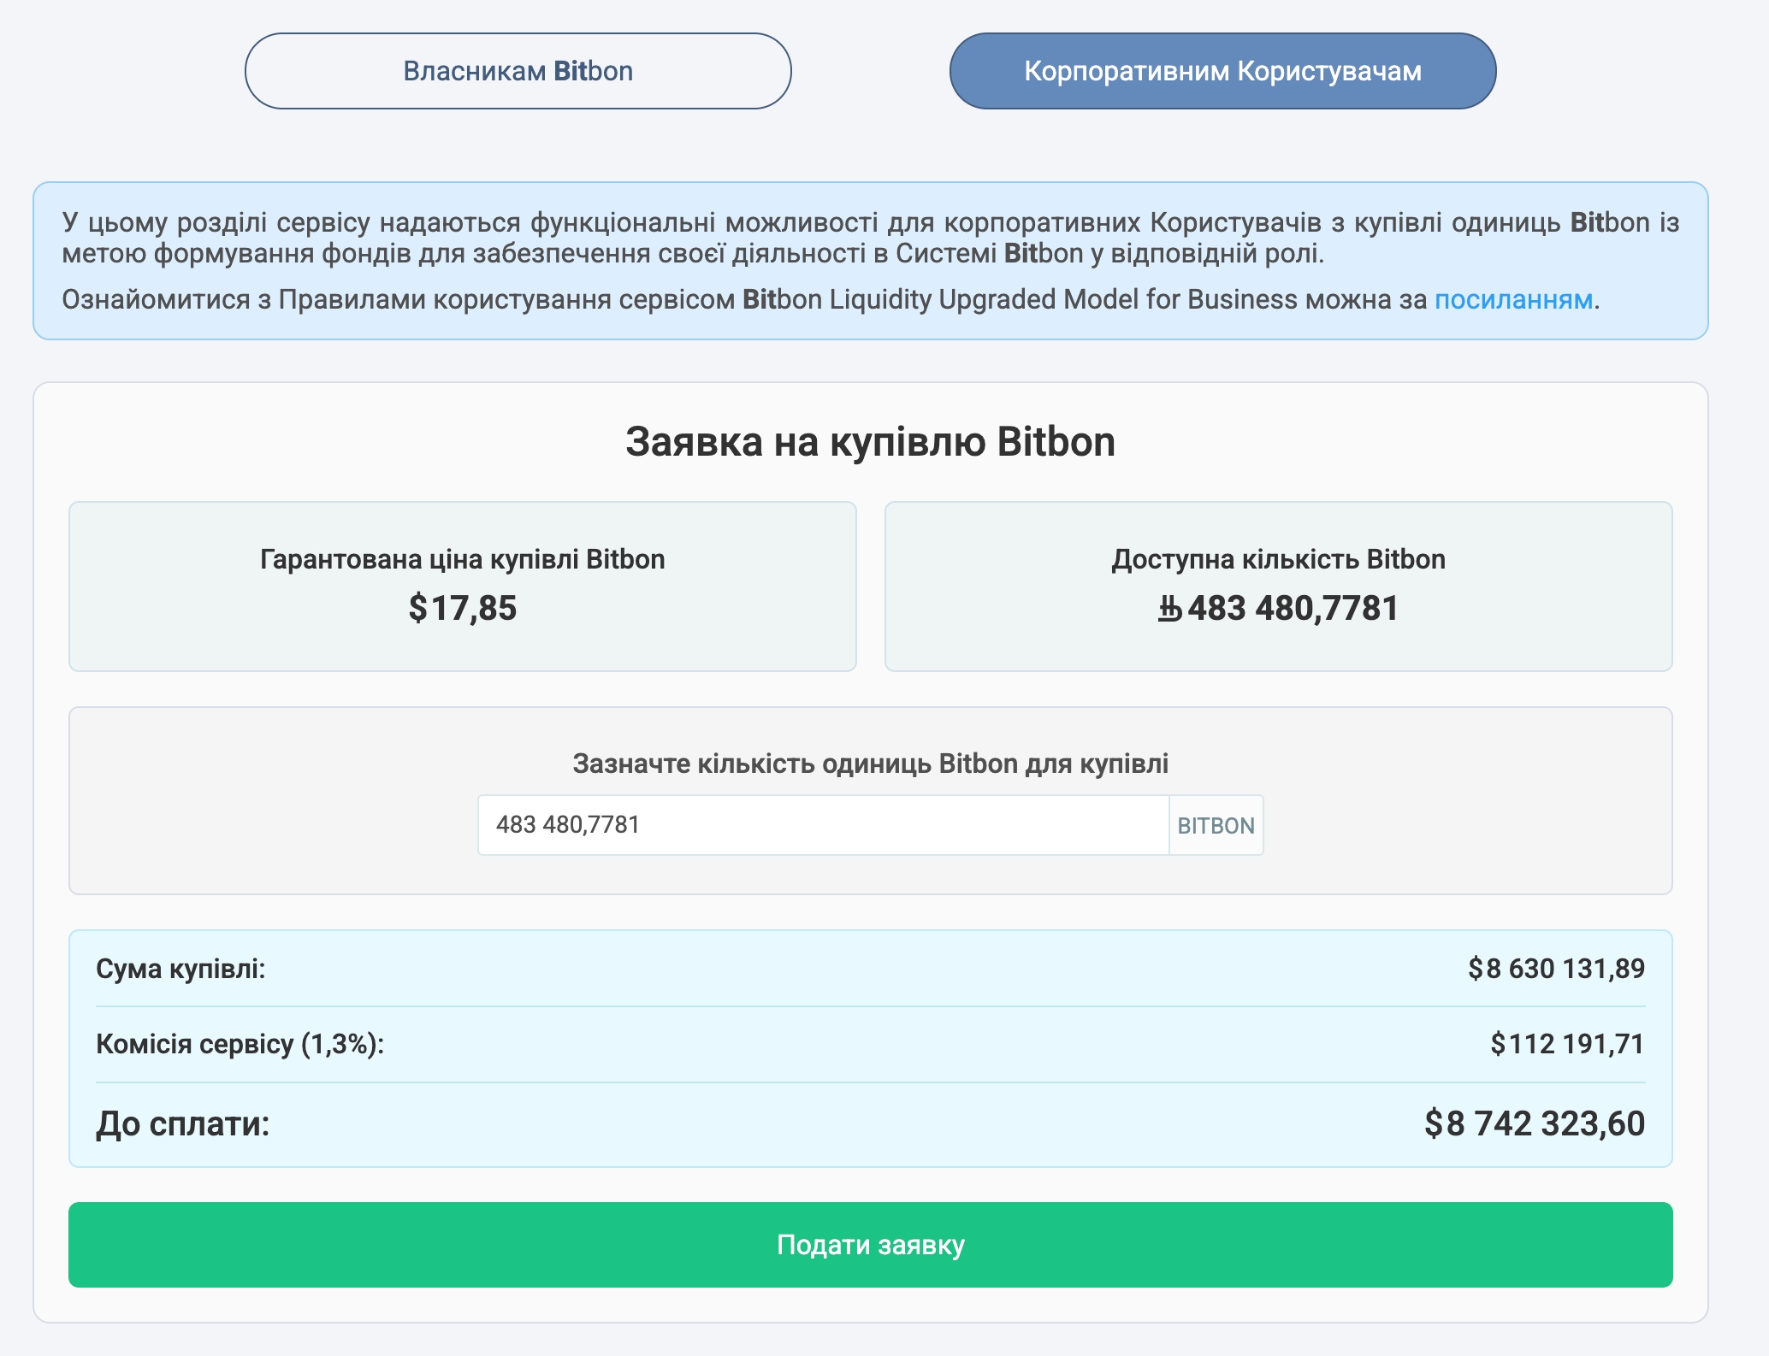Open the rules link посиланням
Viewport: 1769px width, 1356px height.
click(1513, 300)
